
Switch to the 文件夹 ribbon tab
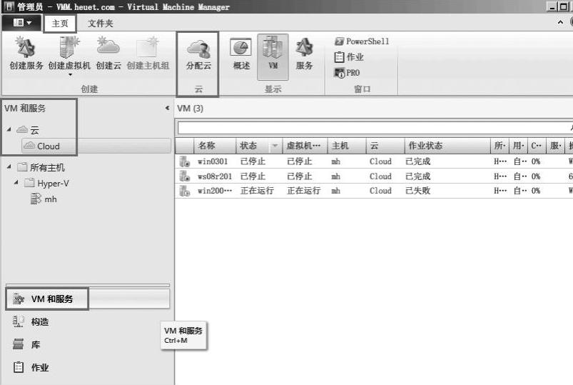100,23
